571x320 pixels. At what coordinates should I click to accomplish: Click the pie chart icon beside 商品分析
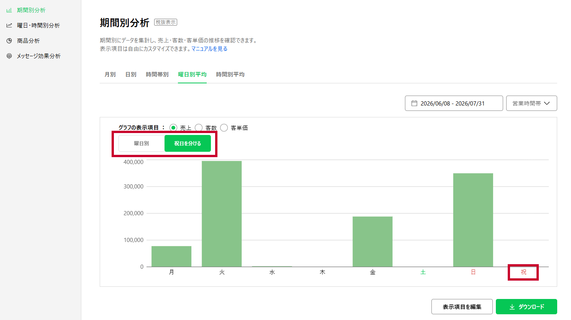click(x=9, y=41)
